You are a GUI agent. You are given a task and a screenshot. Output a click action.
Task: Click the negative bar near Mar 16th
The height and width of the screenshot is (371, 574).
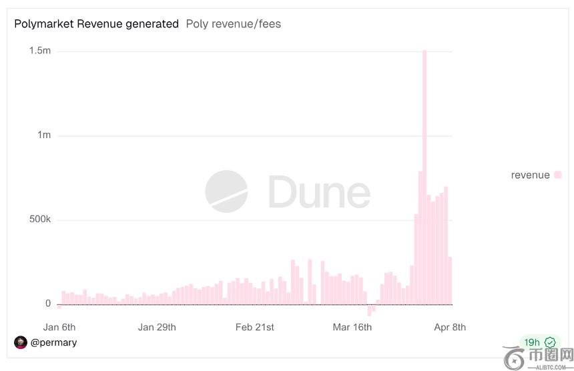click(369, 310)
